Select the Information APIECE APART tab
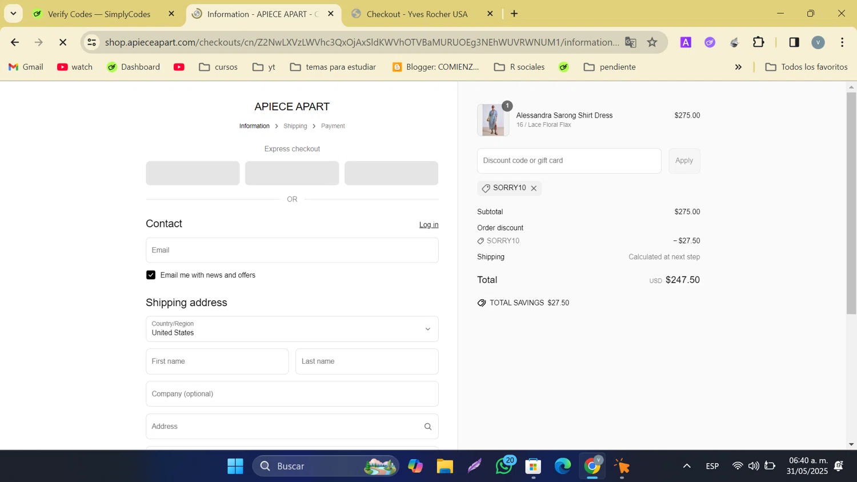 263,14
